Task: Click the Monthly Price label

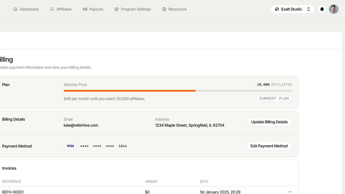Action: [x=75, y=85]
